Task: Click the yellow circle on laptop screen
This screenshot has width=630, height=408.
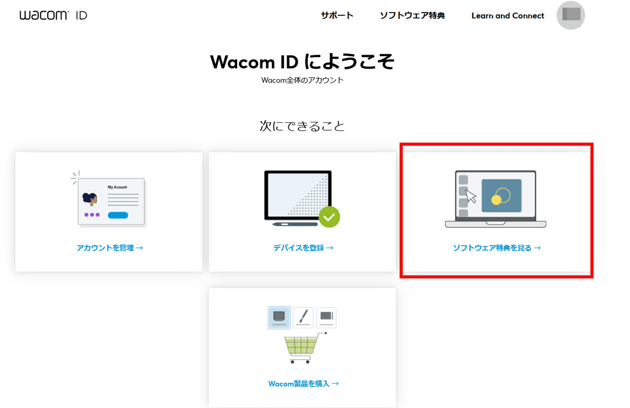Action: [496, 199]
